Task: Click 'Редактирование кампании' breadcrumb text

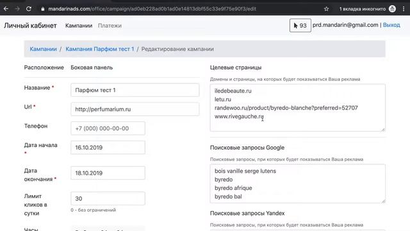Action: point(177,49)
